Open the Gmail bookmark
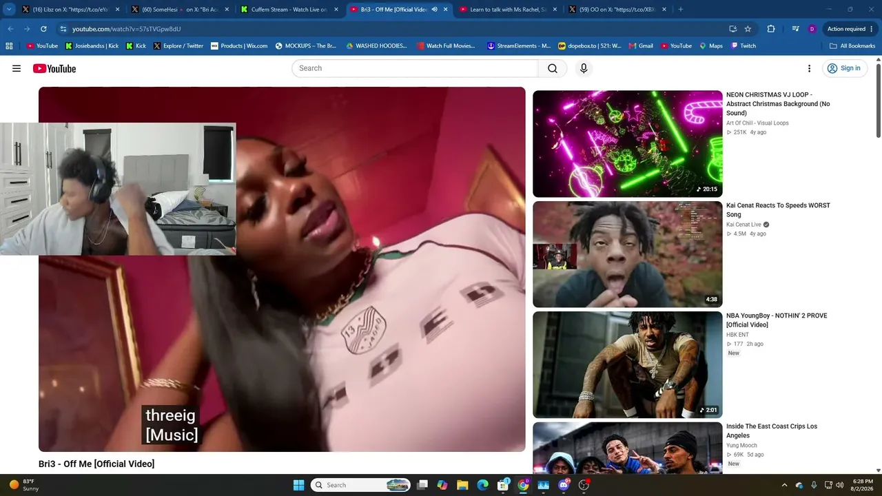Viewport: 882px width, 496px height. point(641,46)
